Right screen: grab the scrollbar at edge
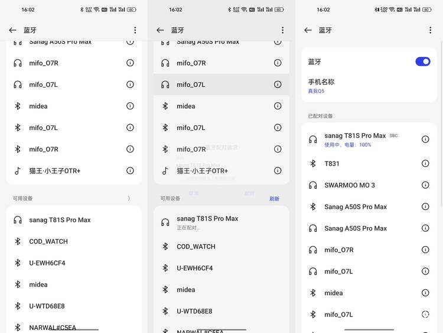This screenshot has width=443, height=333. [x=441, y=124]
